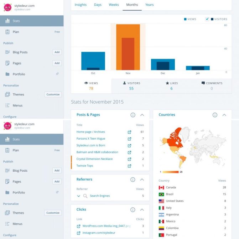Click info icon in Countries panel
Viewport: 239px width, 239px height.
point(215,115)
